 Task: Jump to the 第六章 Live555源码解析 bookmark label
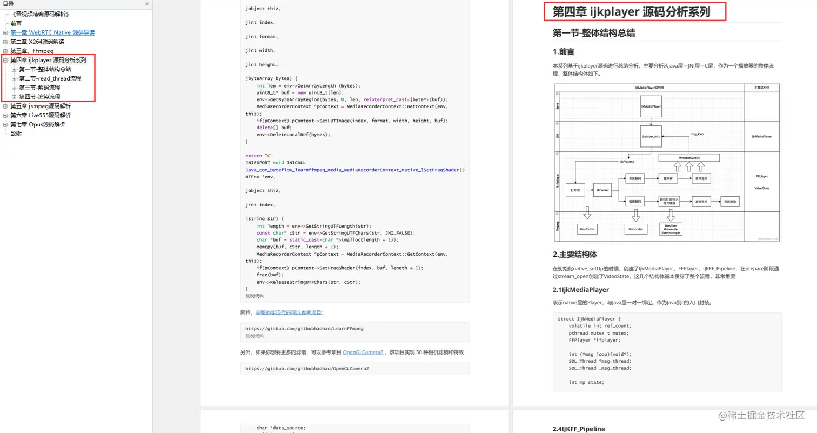coord(41,116)
